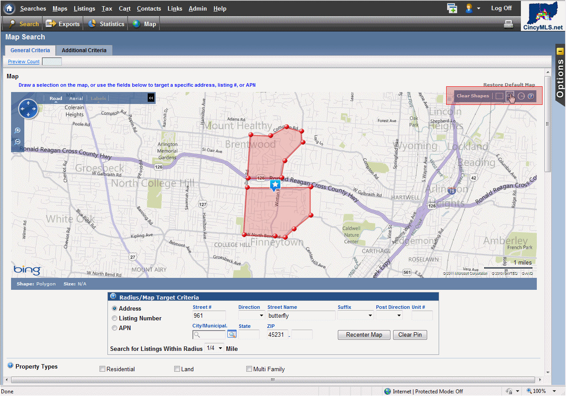
Task: Click the CincyMLS.net logo
Action: (x=543, y=15)
